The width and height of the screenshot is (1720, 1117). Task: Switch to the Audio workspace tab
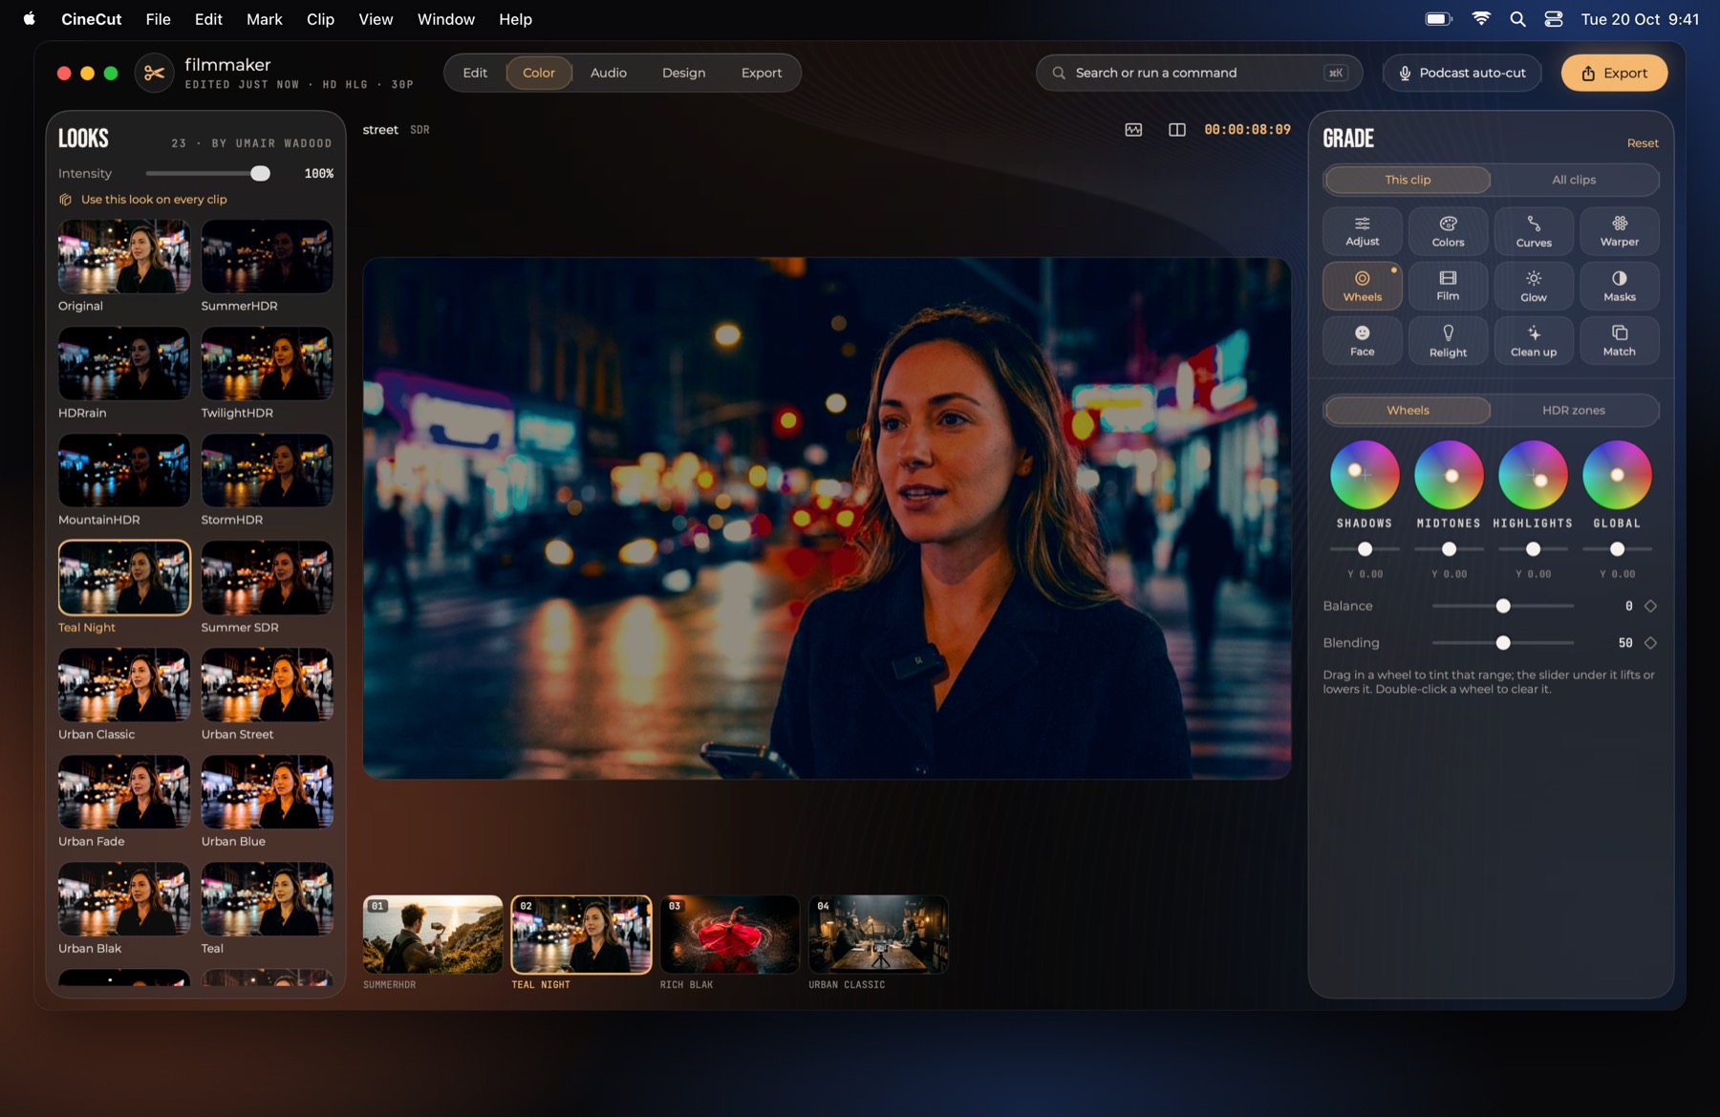click(x=609, y=73)
